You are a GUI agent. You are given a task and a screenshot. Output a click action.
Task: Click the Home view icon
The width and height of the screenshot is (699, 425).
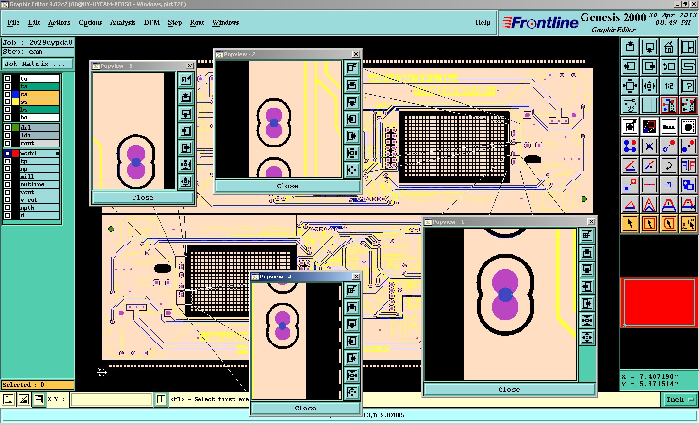669,47
